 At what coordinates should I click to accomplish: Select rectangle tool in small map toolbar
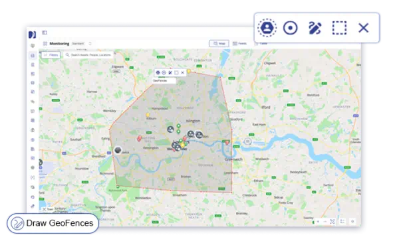point(176,72)
